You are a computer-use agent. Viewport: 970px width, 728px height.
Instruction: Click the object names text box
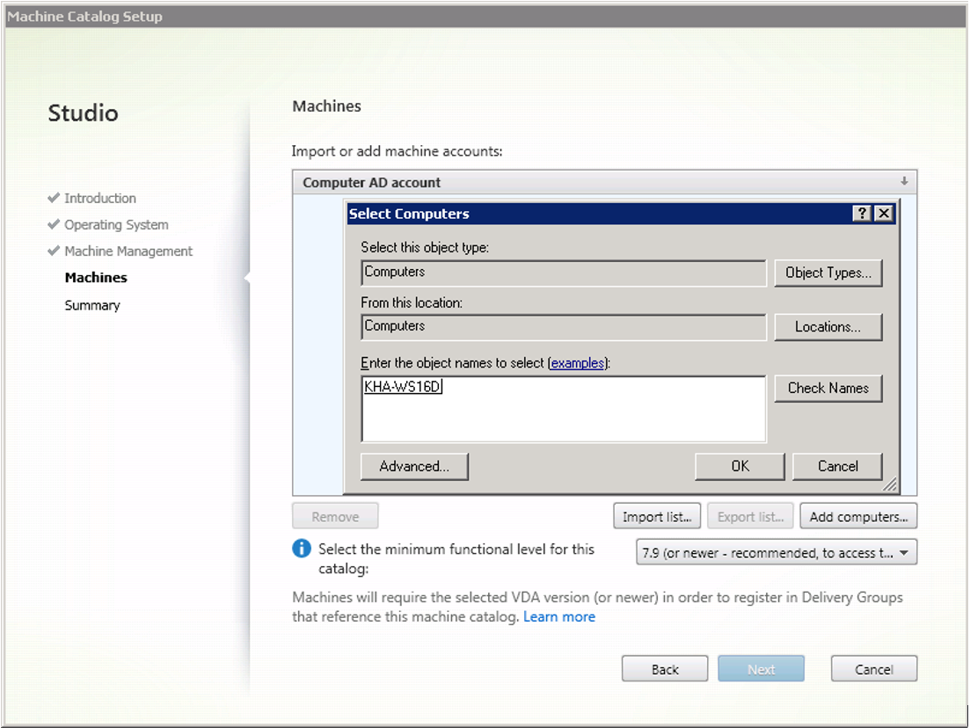tap(564, 409)
